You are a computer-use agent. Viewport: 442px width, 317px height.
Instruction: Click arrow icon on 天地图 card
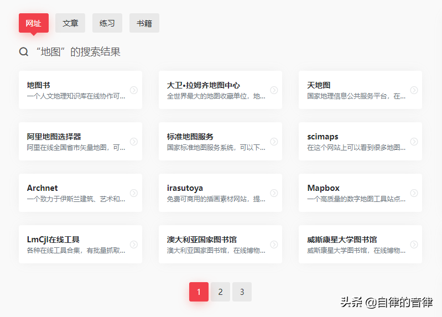(414, 90)
